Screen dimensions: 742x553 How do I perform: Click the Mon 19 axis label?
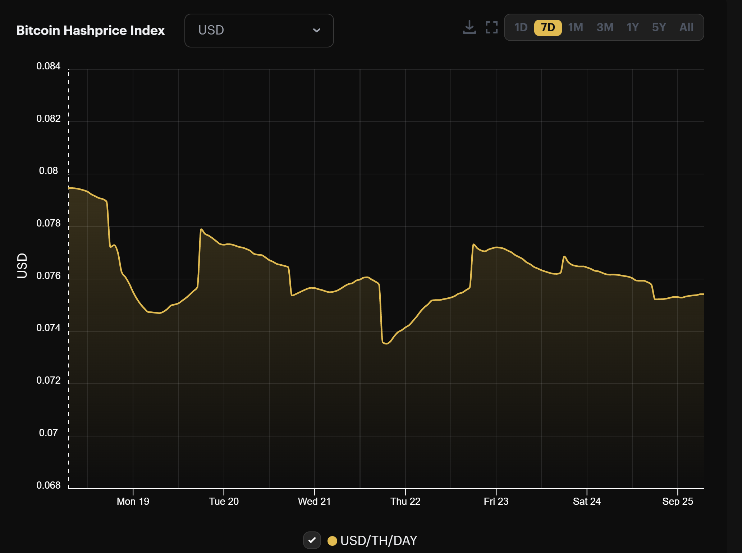click(x=133, y=501)
